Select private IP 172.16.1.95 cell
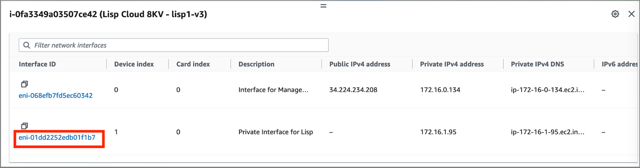 point(438,132)
